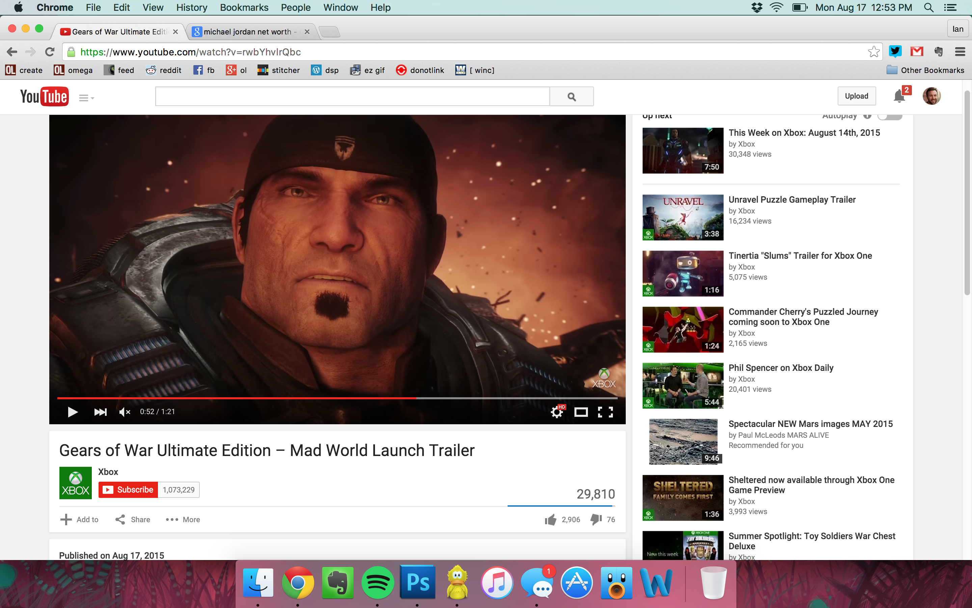Like the video thumbs up

click(x=551, y=520)
